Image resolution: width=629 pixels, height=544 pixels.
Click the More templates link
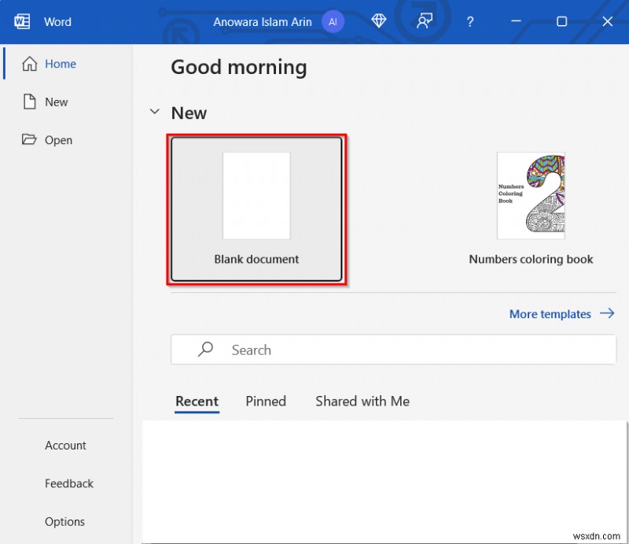(550, 314)
